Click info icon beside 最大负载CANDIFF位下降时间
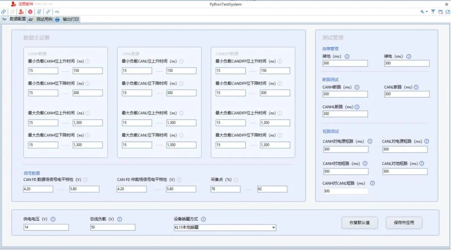Image resolution: width=451 pixels, height=250 pixels. (280, 135)
